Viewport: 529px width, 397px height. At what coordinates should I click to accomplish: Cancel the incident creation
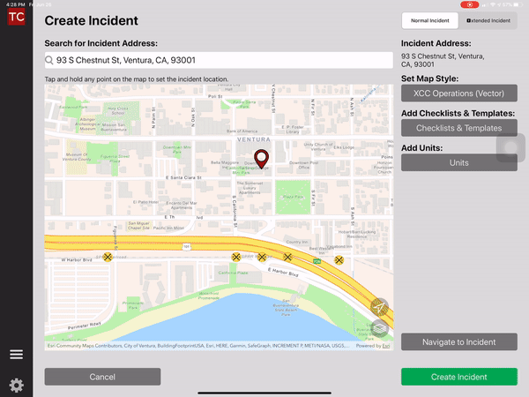point(102,377)
